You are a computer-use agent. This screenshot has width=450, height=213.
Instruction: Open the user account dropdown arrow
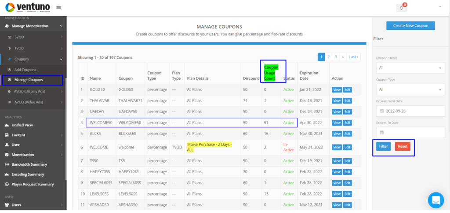[x=440, y=7]
